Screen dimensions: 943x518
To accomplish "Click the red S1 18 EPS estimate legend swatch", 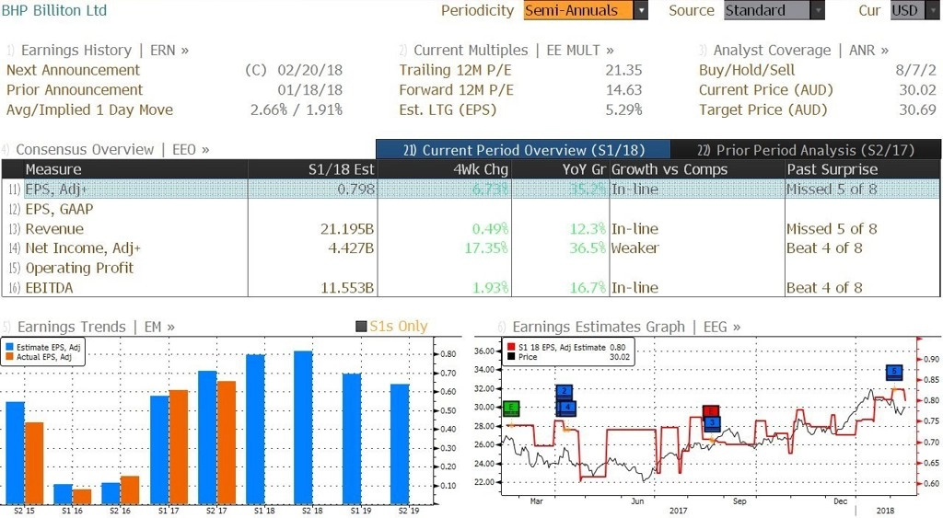I will [x=511, y=348].
